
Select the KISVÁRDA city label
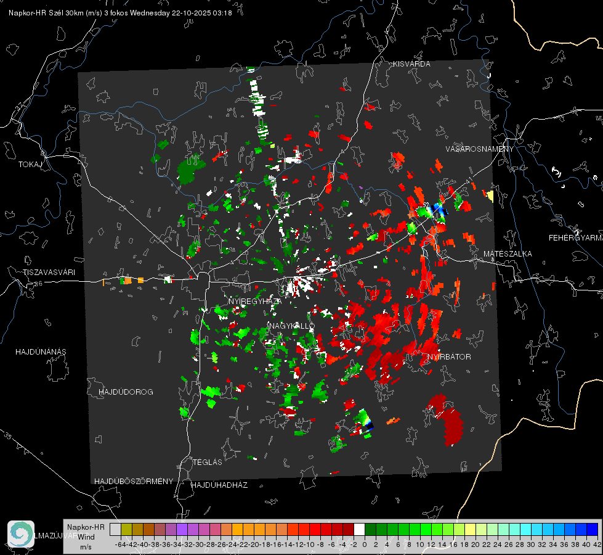tap(411, 64)
